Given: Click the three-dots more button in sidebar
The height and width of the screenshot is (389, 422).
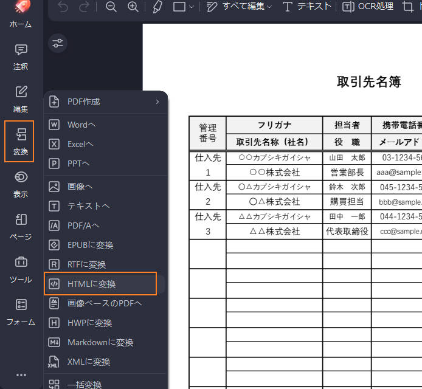Looking at the screenshot, I should click(x=21, y=375).
